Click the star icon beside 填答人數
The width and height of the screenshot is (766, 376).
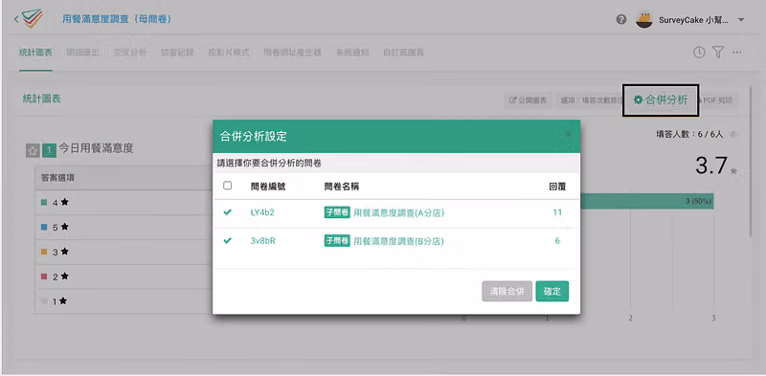coord(733,134)
